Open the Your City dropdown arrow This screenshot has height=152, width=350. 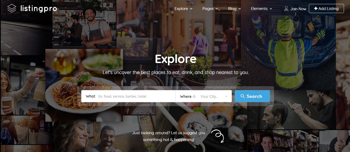(226, 97)
